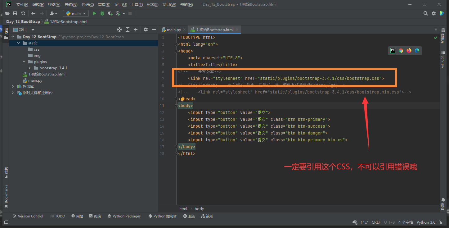Click the Save All toolbar icon

(15, 13)
